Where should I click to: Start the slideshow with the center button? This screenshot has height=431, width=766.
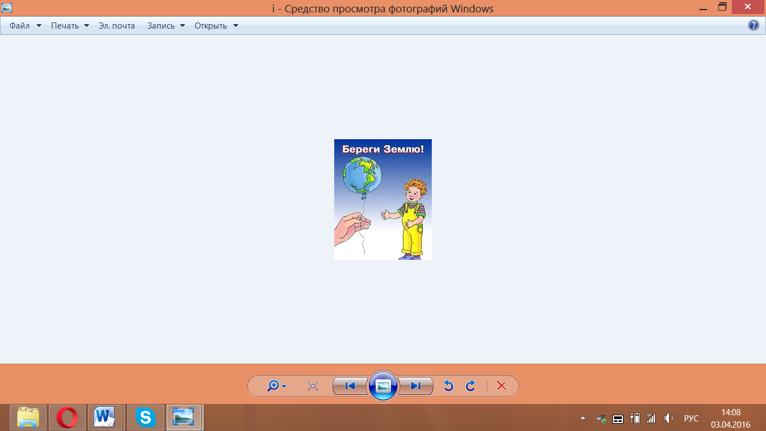[x=383, y=386]
